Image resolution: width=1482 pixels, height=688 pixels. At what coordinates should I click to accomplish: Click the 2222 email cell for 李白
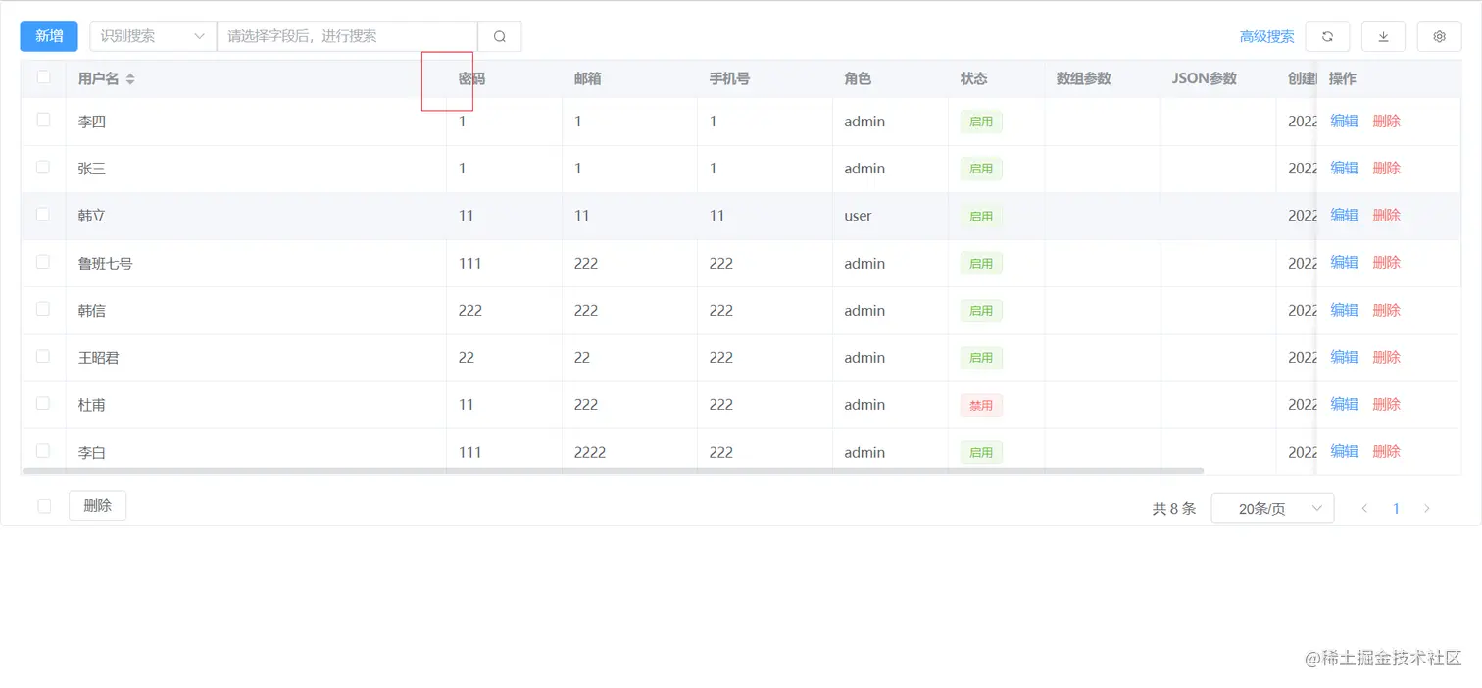click(x=590, y=452)
